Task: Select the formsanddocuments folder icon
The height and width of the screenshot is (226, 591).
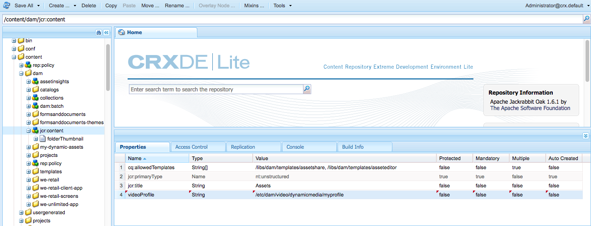Action: 36,114
